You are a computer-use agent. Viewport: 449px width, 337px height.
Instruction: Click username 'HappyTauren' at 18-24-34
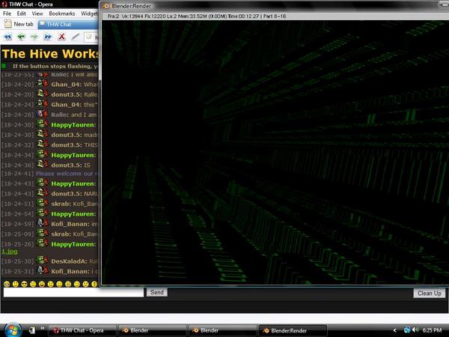[x=73, y=155]
